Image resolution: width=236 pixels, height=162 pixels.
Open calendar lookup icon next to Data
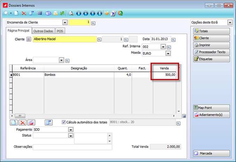[x=174, y=40]
